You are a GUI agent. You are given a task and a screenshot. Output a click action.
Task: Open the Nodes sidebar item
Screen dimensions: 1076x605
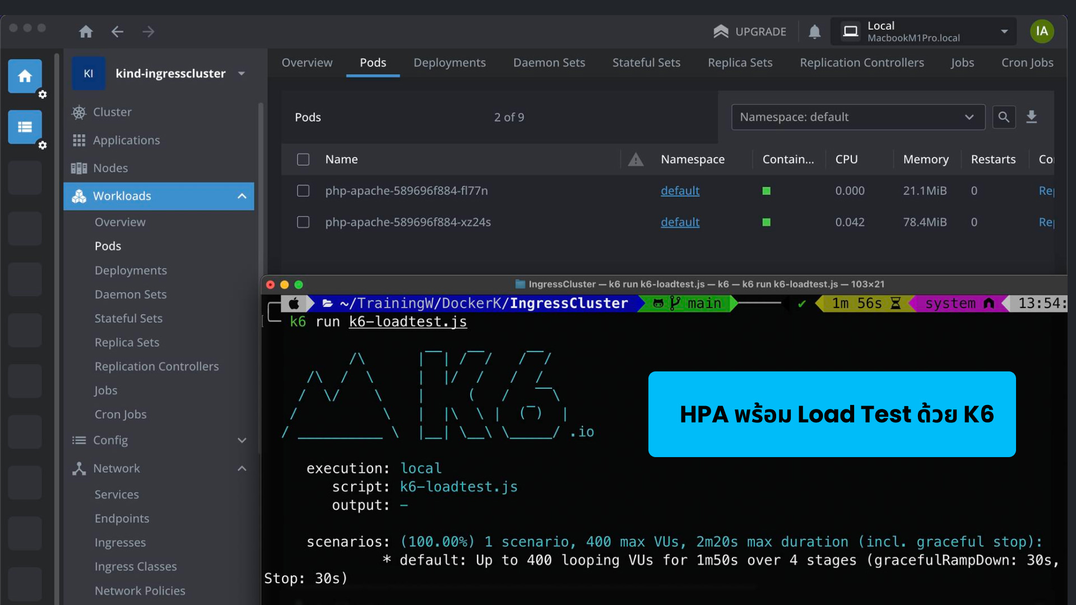110,168
